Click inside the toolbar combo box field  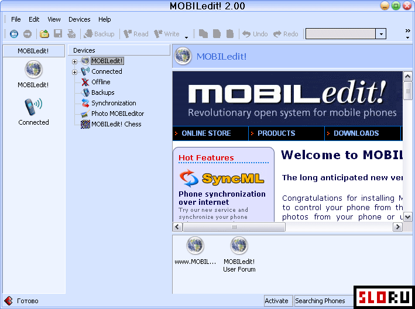pos(341,34)
